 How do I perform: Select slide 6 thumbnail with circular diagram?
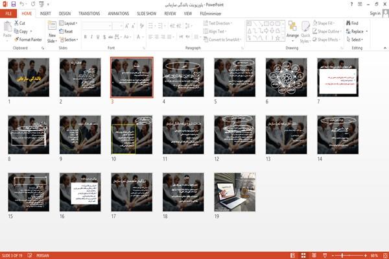[x=287, y=77]
